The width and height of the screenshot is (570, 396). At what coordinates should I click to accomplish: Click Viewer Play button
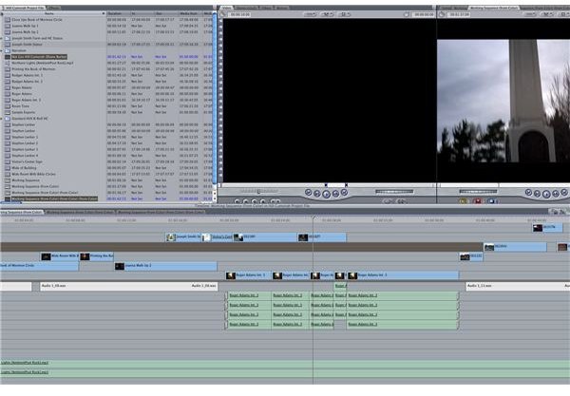point(327,194)
